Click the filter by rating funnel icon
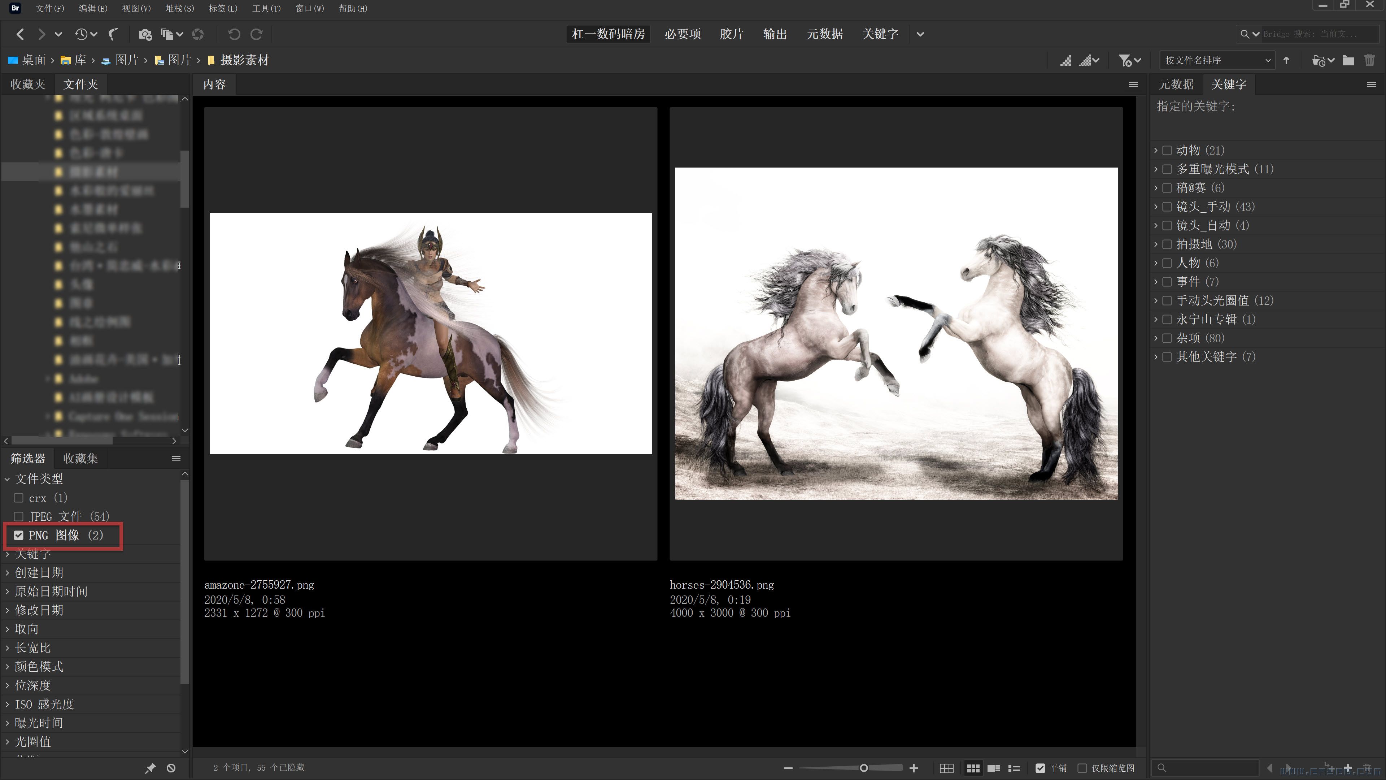1386x780 pixels. 1125,60
